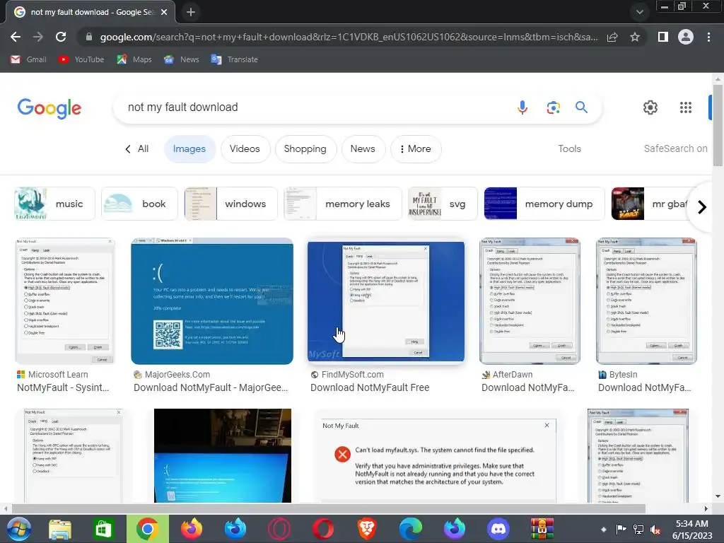Viewport: 724px width, 543px height.
Task: Open File Explorer from the taskbar
Action: click(x=60, y=529)
